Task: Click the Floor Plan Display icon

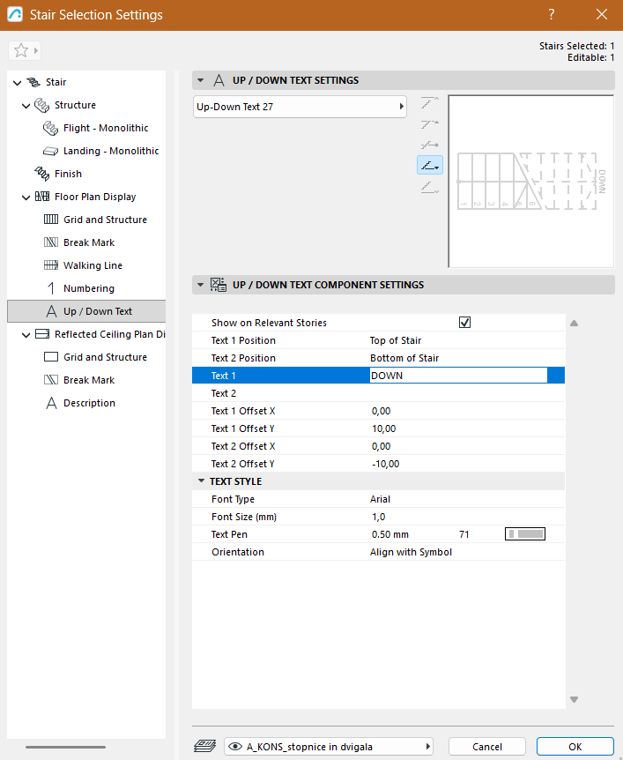Action: [x=42, y=197]
